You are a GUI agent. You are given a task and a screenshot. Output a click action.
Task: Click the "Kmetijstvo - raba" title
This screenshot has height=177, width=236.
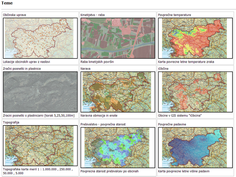[x=92, y=15]
